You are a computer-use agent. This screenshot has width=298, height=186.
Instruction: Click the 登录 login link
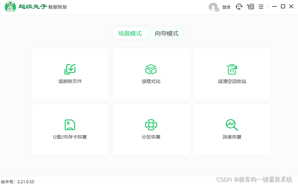coord(226,7)
